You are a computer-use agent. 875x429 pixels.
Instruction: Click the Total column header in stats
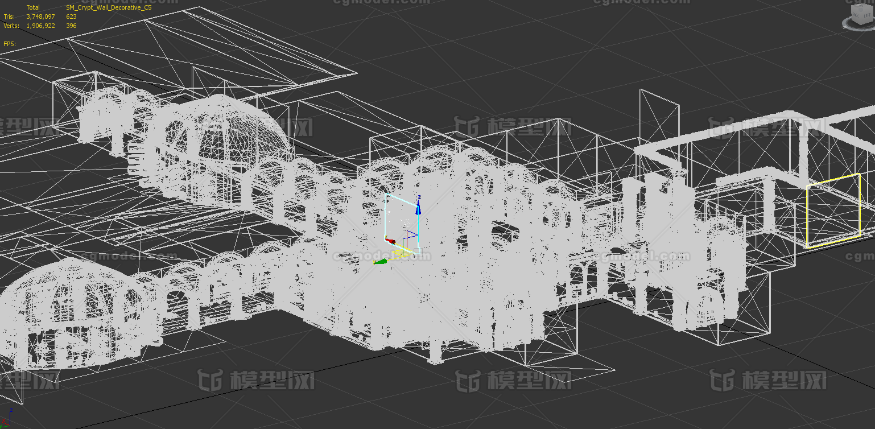click(33, 7)
